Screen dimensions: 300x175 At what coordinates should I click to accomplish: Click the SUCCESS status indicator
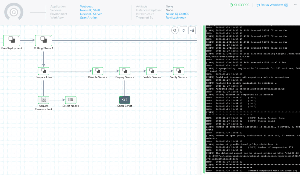point(240,5)
